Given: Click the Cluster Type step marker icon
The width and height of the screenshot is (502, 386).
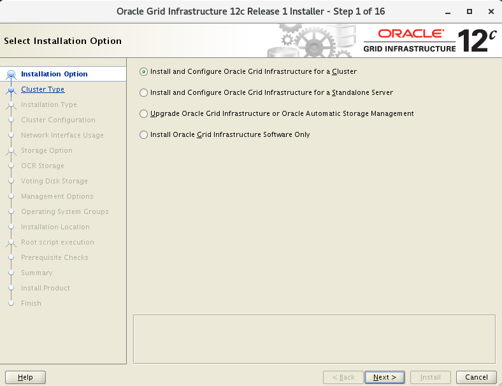Looking at the screenshot, I should point(11,90).
